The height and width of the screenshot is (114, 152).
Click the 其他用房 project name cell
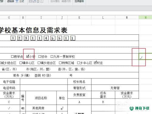[x=41, y=108]
